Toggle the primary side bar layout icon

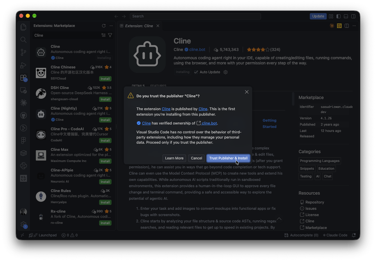tap(338, 16)
